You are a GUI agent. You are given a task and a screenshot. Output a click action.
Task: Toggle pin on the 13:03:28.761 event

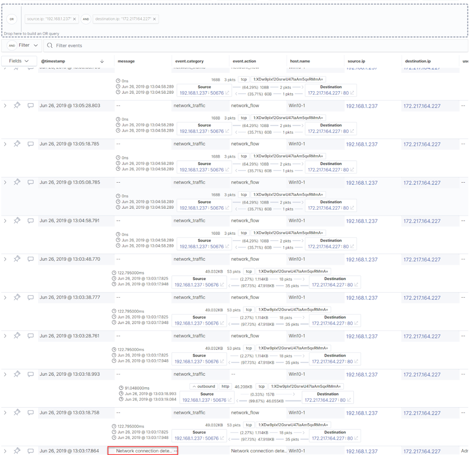coord(17,336)
